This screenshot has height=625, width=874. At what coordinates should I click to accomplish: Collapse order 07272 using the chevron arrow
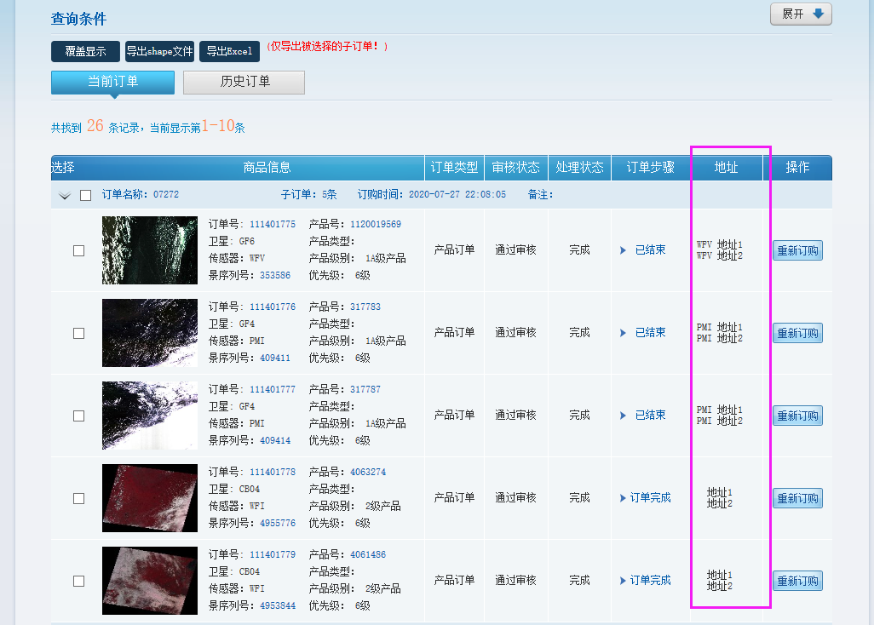point(64,195)
